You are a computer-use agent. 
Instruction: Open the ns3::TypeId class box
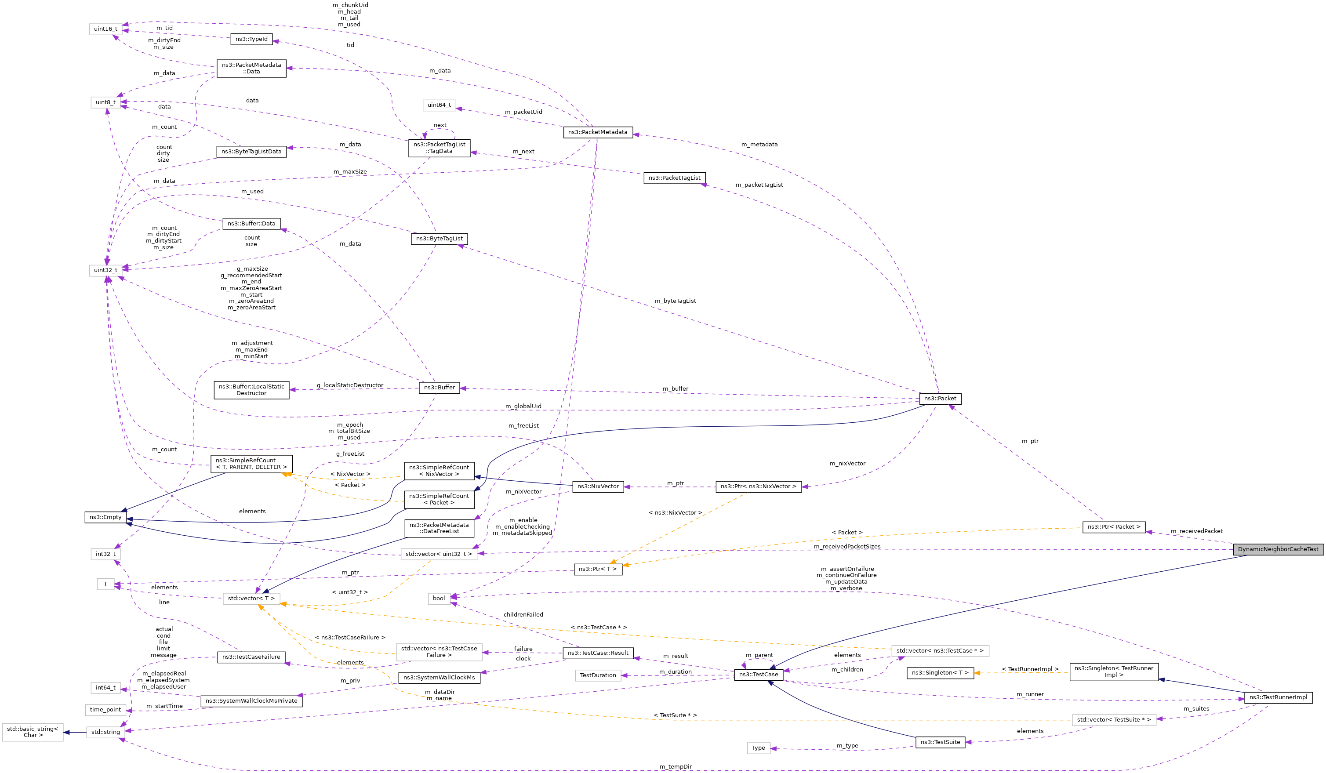(x=251, y=39)
